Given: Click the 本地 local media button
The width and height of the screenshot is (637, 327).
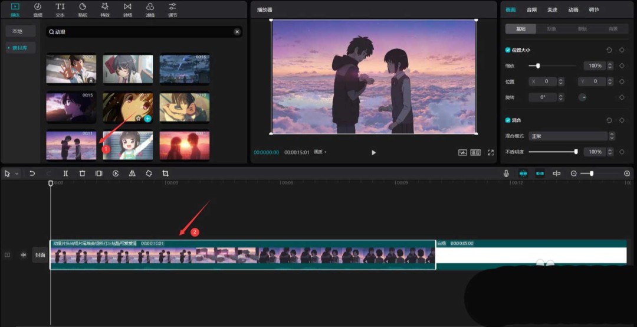Looking at the screenshot, I should pyautogui.click(x=18, y=31).
